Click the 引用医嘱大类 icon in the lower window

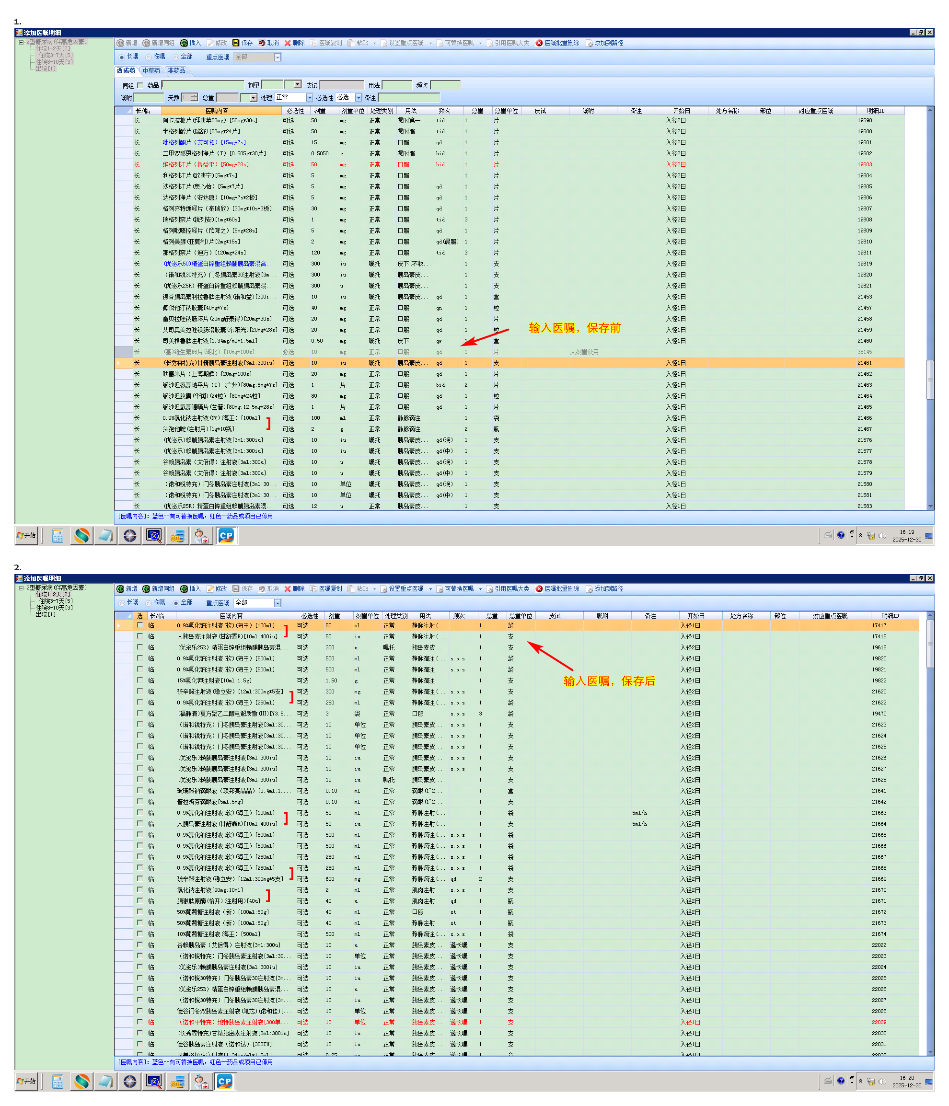489,589
